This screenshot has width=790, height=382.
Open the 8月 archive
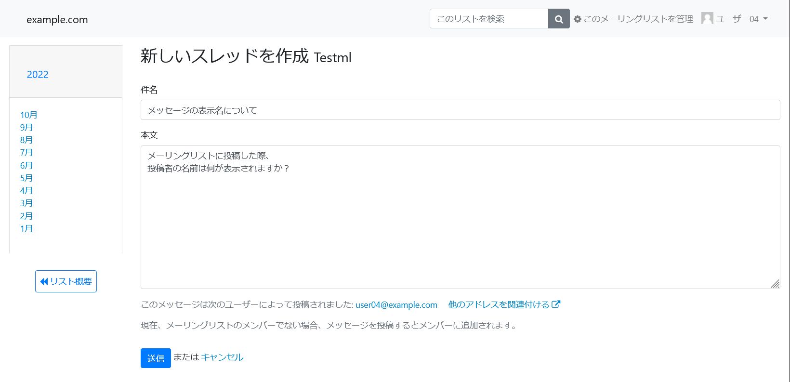pos(26,140)
